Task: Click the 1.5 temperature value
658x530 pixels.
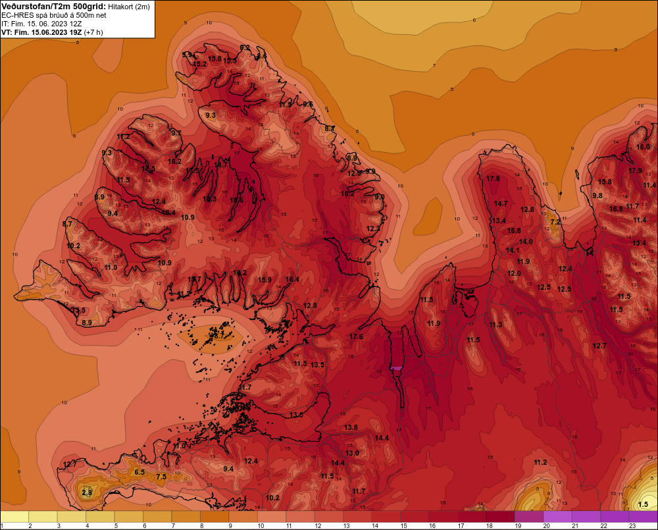Action: [643, 504]
